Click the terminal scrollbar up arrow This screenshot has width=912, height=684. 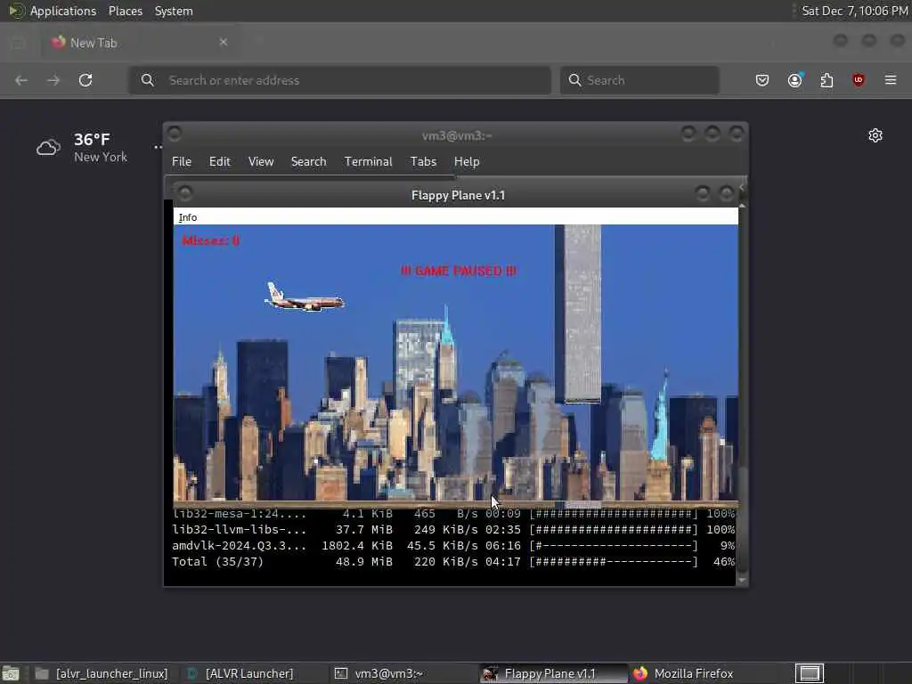click(x=742, y=206)
